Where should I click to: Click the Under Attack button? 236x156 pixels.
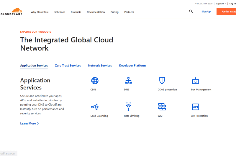(x=226, y=11)
